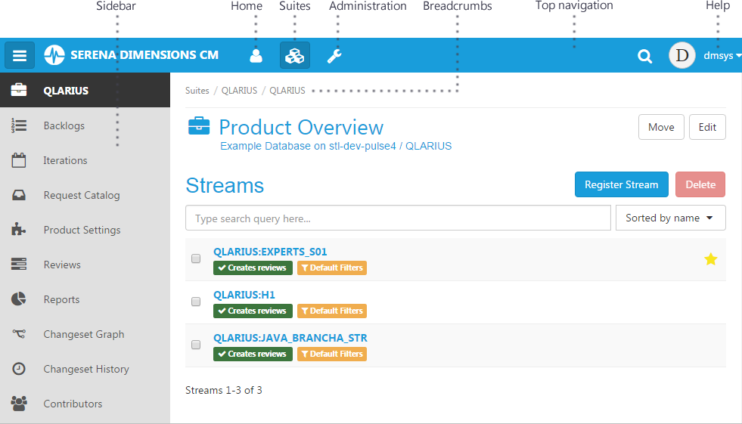Click Default Filters badge for JAVA_BRANCHA_STR
The image size is (742, 424).
pyautogui.click(x=332, y=354)
